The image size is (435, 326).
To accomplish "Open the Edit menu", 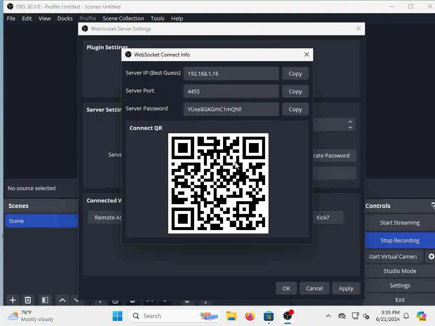I will (x=27, y=18).
